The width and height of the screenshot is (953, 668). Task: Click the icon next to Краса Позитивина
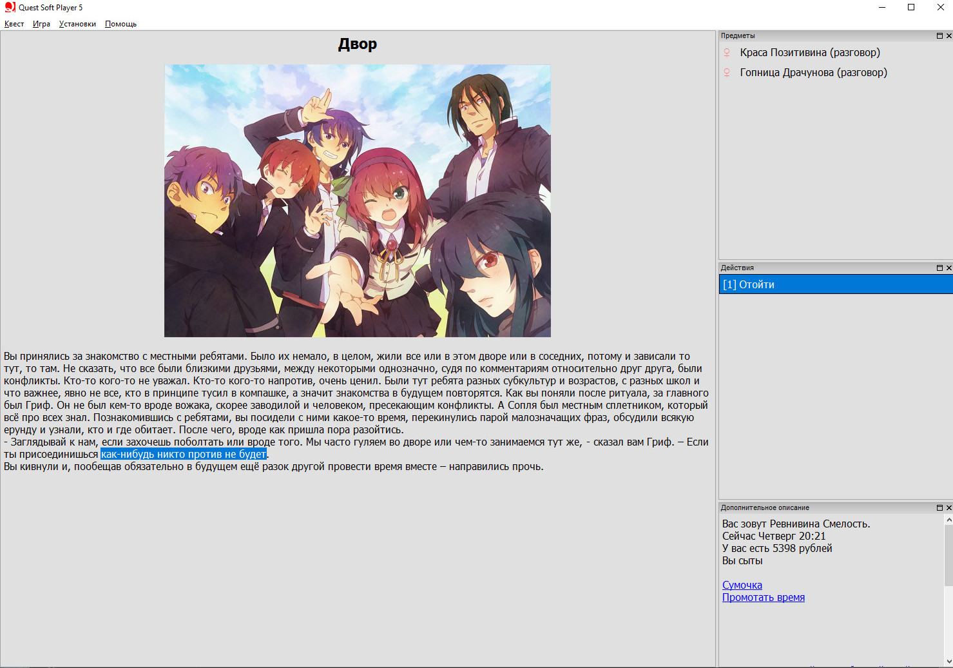tap(727, 53)
